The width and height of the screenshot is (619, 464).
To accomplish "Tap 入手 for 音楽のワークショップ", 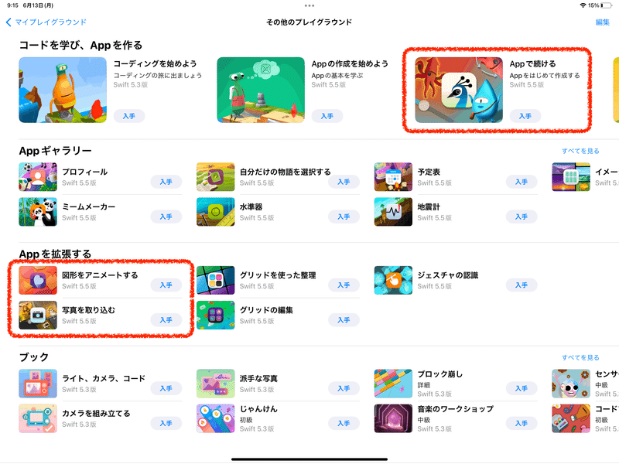I will (522, 423).
